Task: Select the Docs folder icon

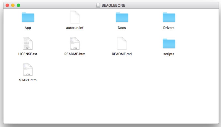Action: pyautogui.click(x=122, y=17)
